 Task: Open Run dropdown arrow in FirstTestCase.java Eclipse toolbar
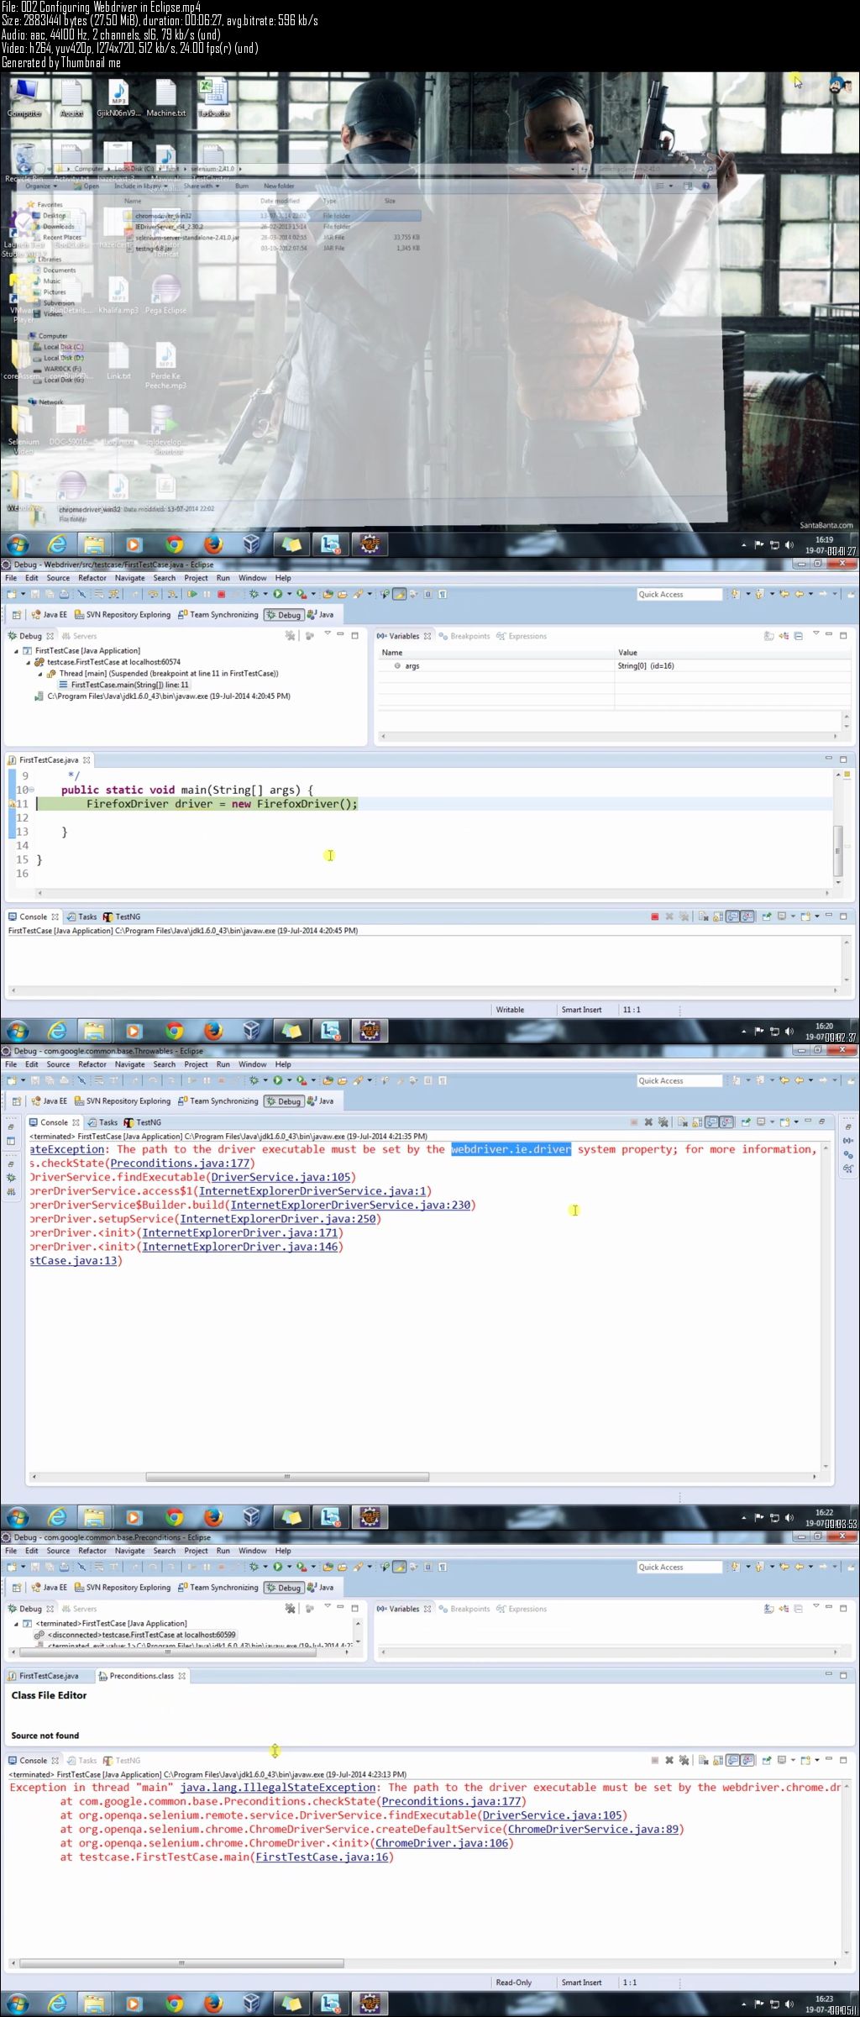289,594
